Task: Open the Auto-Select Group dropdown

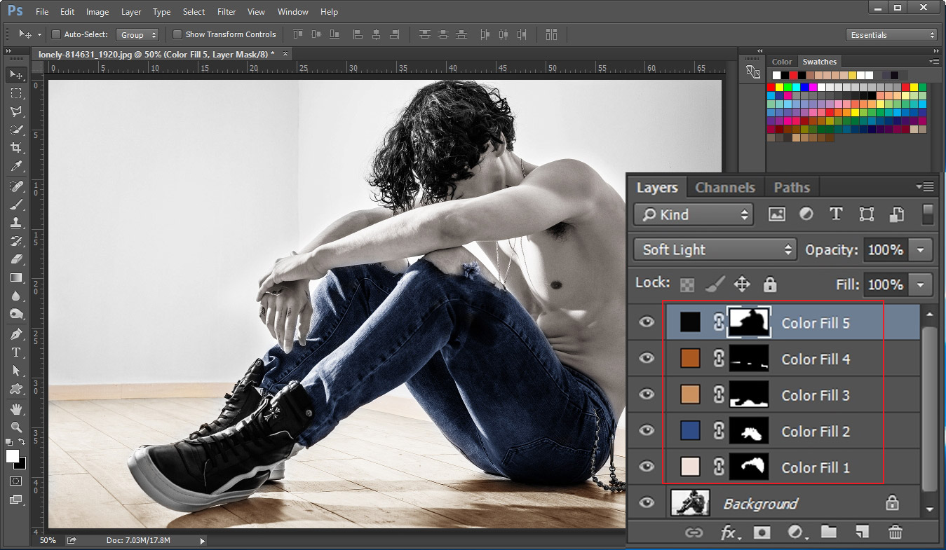Action: tap(138, 34)
